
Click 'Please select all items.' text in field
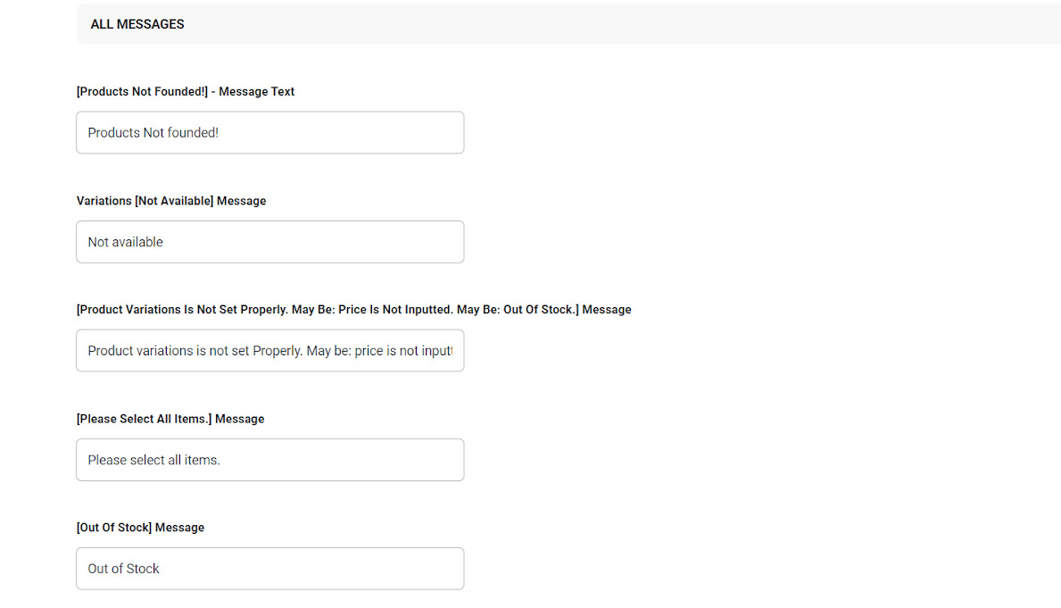(x=153, y=460)
